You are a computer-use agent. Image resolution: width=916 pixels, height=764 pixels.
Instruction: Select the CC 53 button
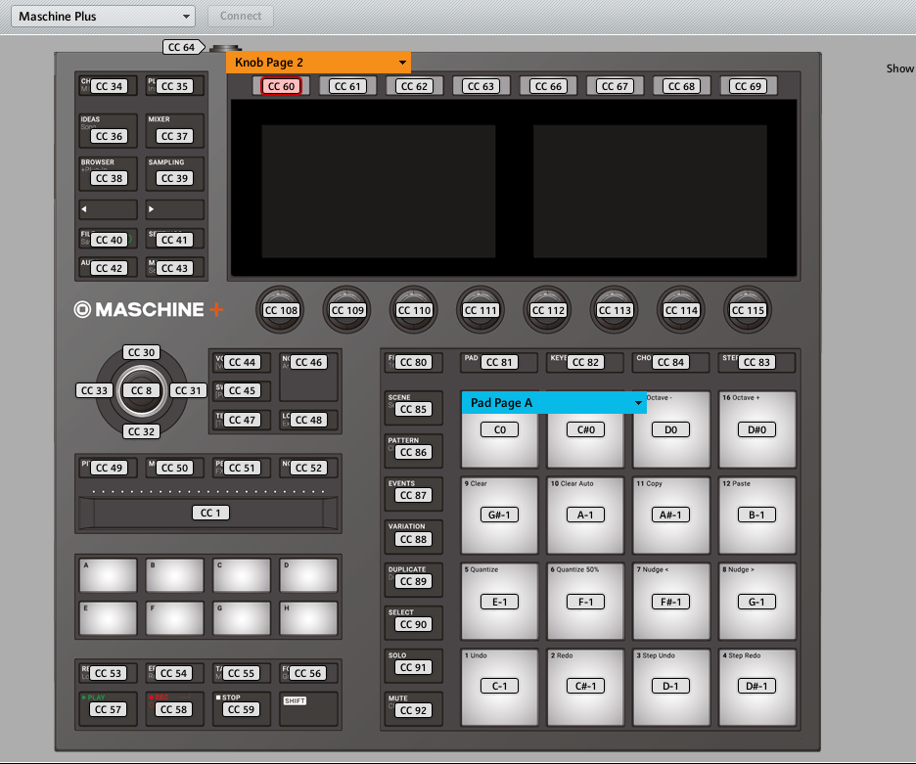click(108, 673)
